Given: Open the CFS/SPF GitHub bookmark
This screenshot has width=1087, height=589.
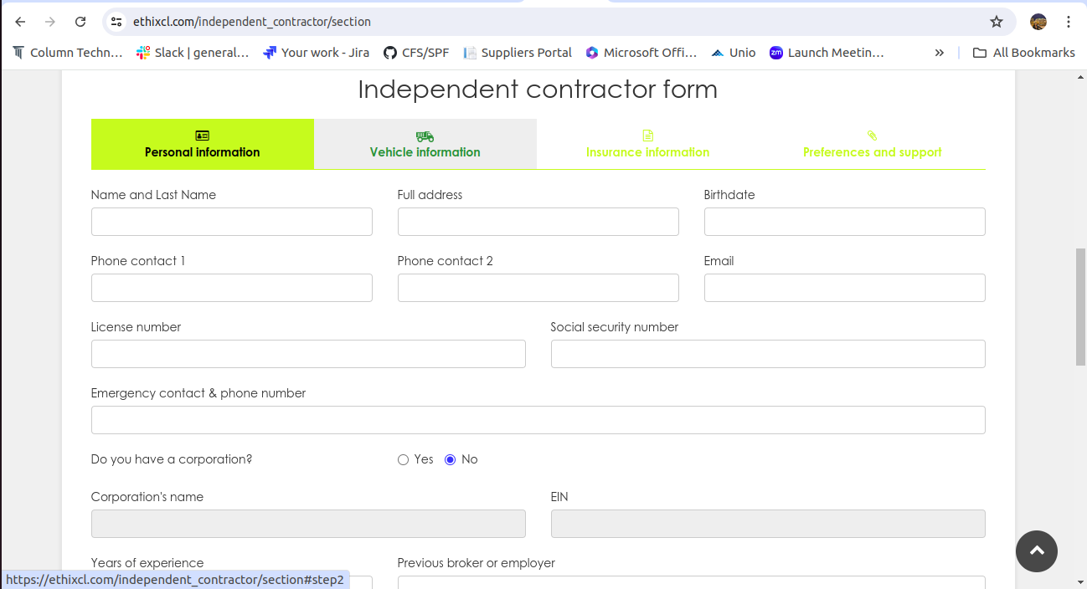Looking at the screenshot, I should click(416, 53).
